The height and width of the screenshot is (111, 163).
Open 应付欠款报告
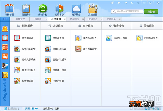click(x=56, y=49)
